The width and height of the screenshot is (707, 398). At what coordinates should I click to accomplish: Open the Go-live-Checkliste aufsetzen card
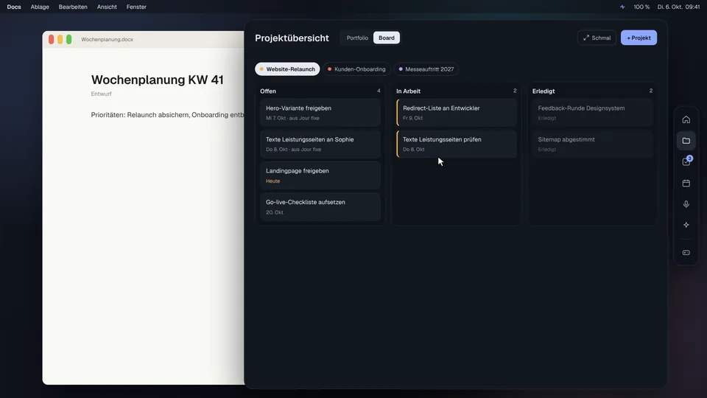[320, 206]
